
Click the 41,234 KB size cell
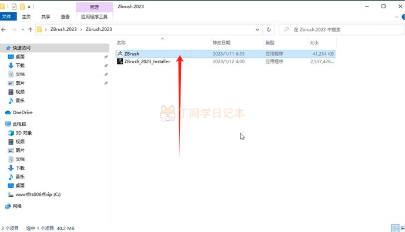click(x=323, y=54)
